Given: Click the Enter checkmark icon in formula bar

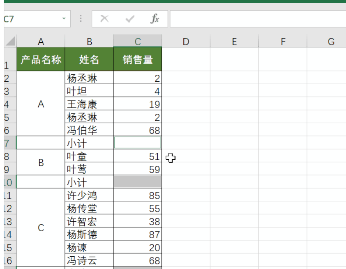Looking at the screenshot, I should [130, 19].
